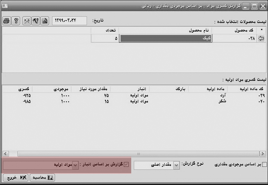Sort by the کسری column header
The image size is (268, 185).
pyautogui.click(x=17, y=89)
